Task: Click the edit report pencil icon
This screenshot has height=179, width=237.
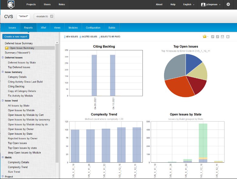Action: (x=212, y=37)
